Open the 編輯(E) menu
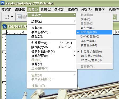Viewport: 119px width, 99px height. click(x=20, y=10)
